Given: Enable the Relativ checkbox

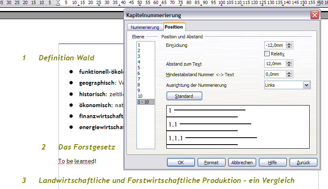Looking at the screenshot, I should pyautogui.click(x=267, y=54).
